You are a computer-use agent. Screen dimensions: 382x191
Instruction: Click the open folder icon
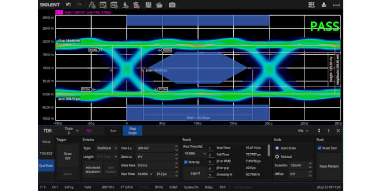click(x=159, y=5)
